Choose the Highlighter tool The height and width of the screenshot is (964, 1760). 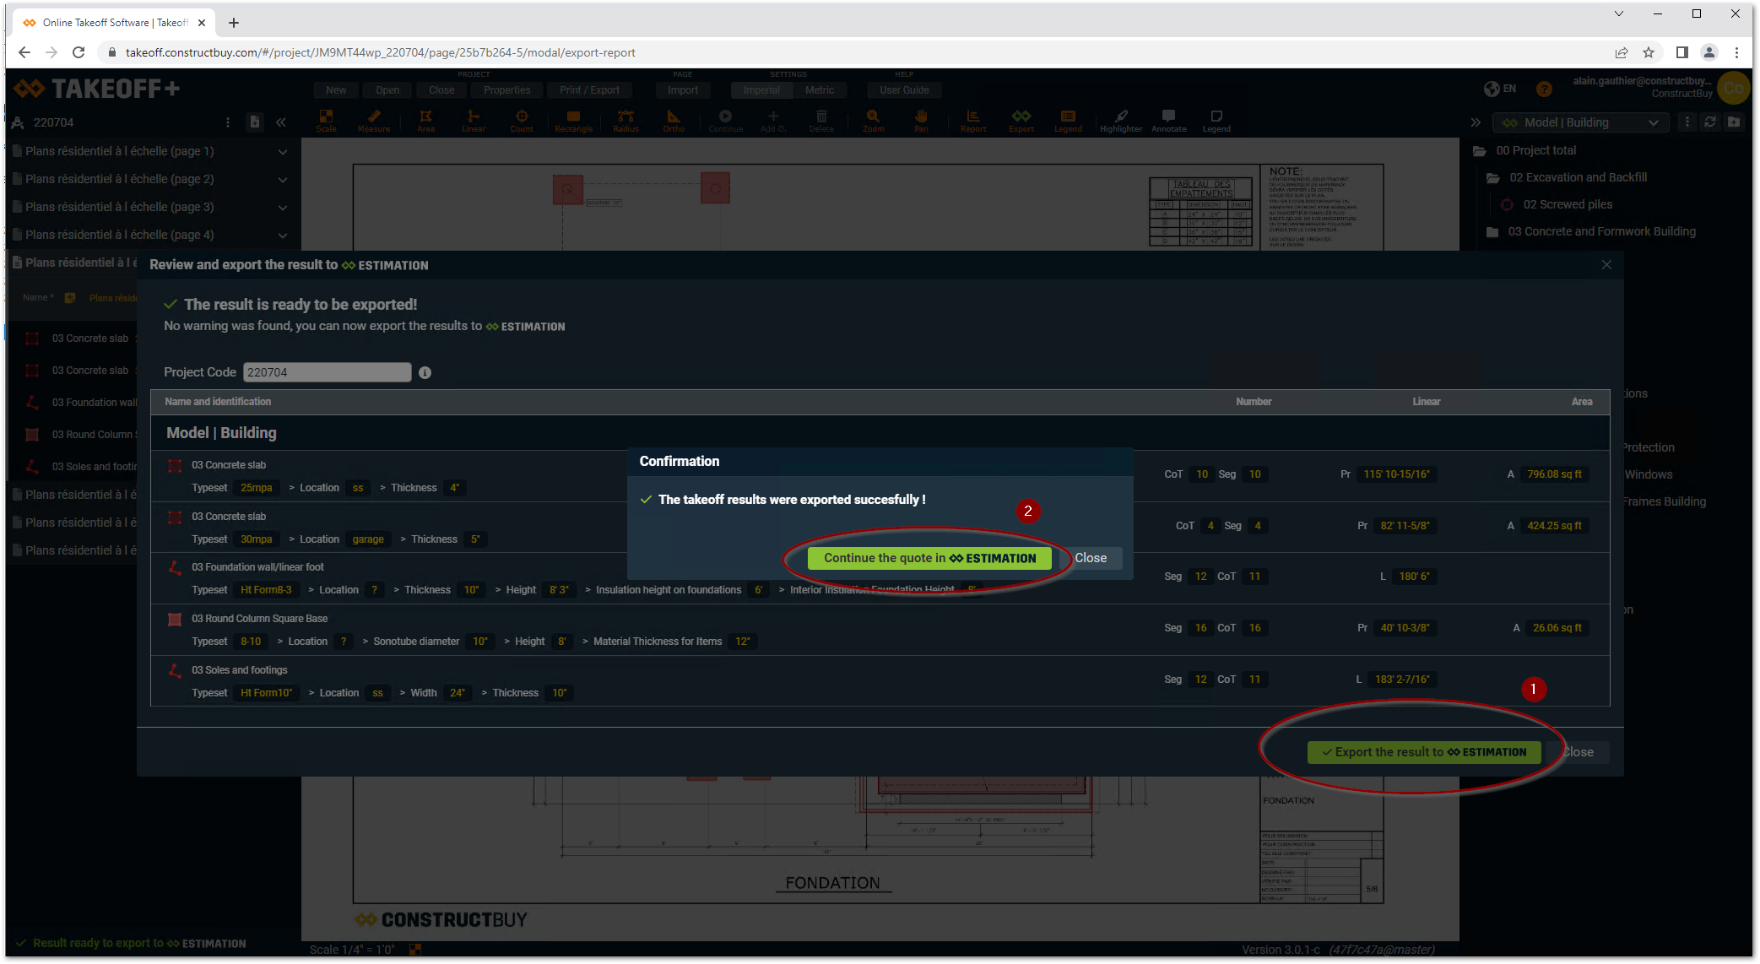click(x=1120, y=121)
